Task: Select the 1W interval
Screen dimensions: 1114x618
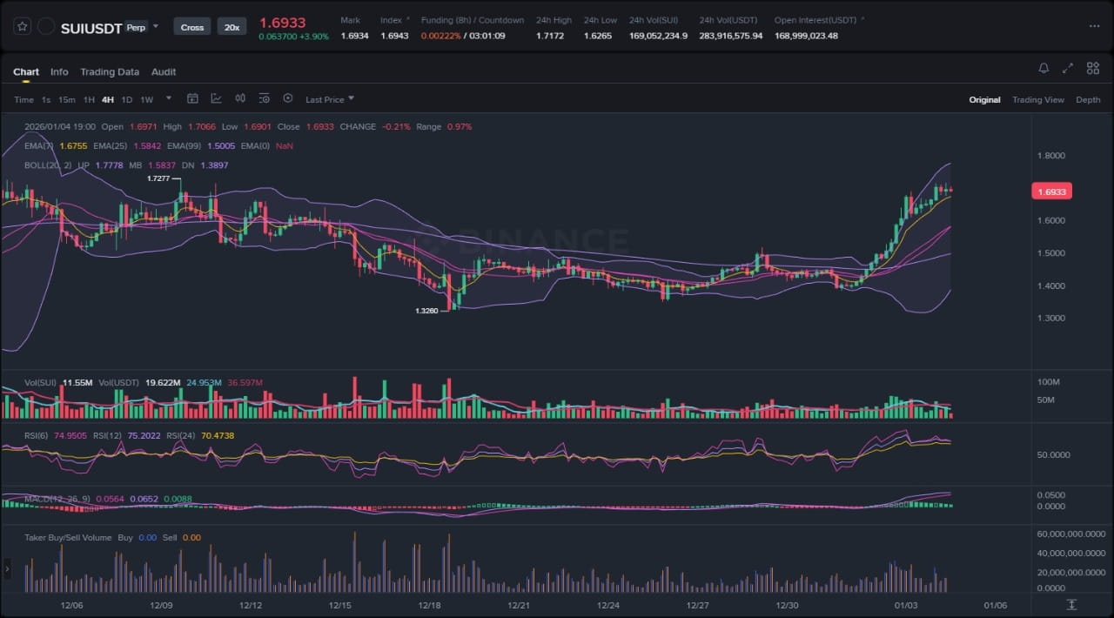Action: coord(146,99)
